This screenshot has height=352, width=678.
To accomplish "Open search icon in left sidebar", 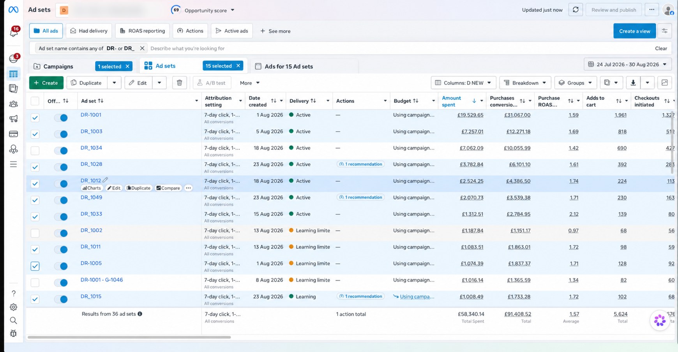I will (x=13, y=320).
